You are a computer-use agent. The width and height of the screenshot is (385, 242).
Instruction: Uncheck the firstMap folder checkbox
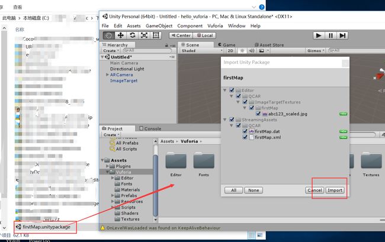click(251, 108)
